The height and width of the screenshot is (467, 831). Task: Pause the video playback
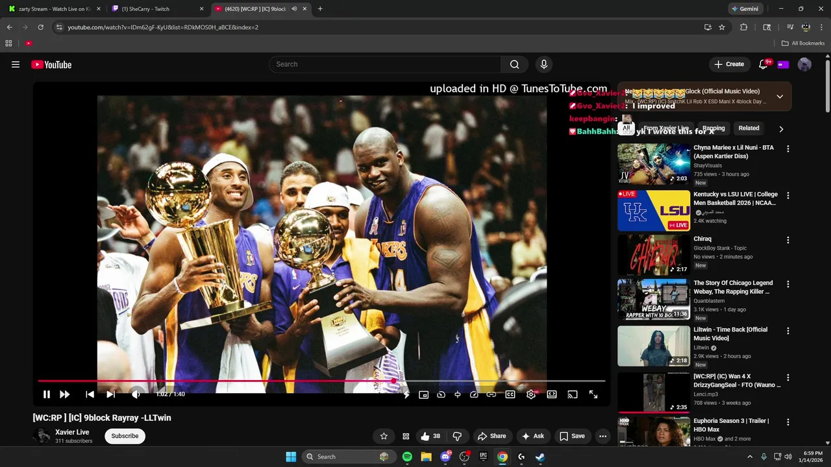pos(47,394)
